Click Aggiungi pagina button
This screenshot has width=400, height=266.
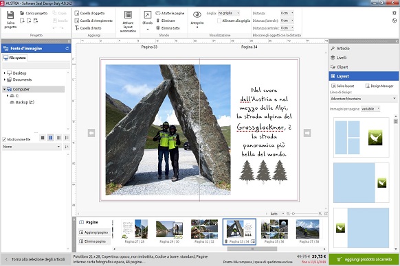point(93,232)
